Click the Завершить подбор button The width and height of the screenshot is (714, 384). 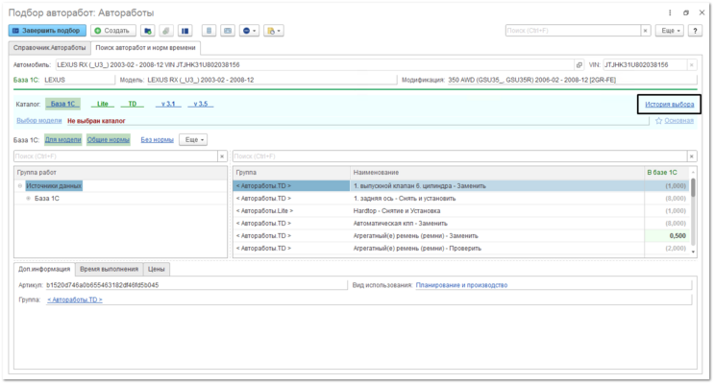[47, 31]
